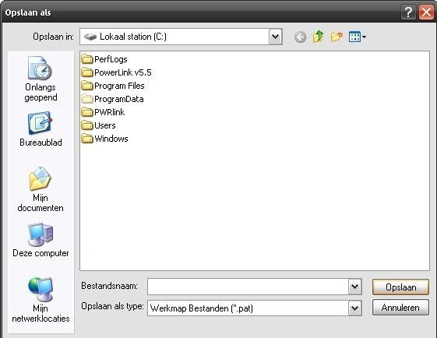This screenshot has width=437, height=338.
Task: Open the Opslaan als type dropdown
Action: [354, 308]
